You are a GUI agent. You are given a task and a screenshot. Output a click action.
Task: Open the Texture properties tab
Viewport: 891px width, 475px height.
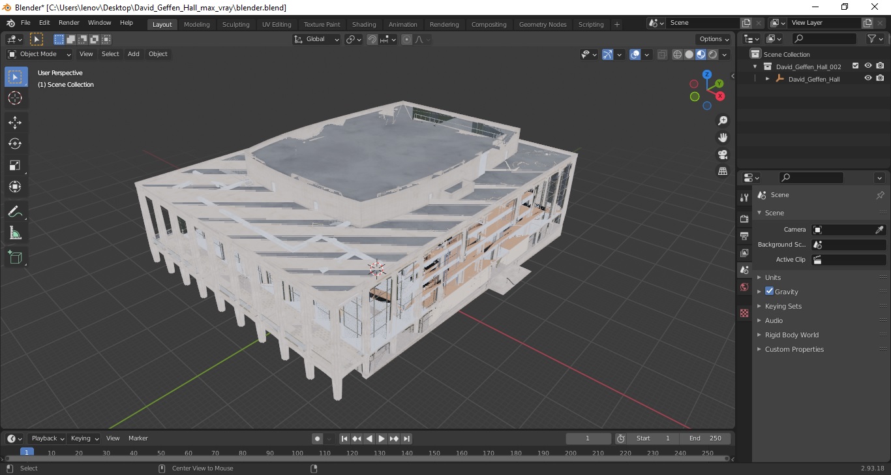744,313
